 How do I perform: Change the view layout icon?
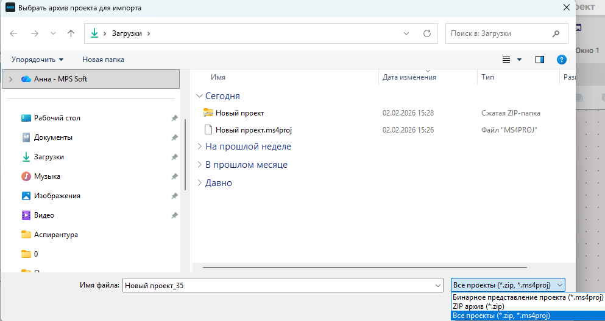(x=506, y=60)
